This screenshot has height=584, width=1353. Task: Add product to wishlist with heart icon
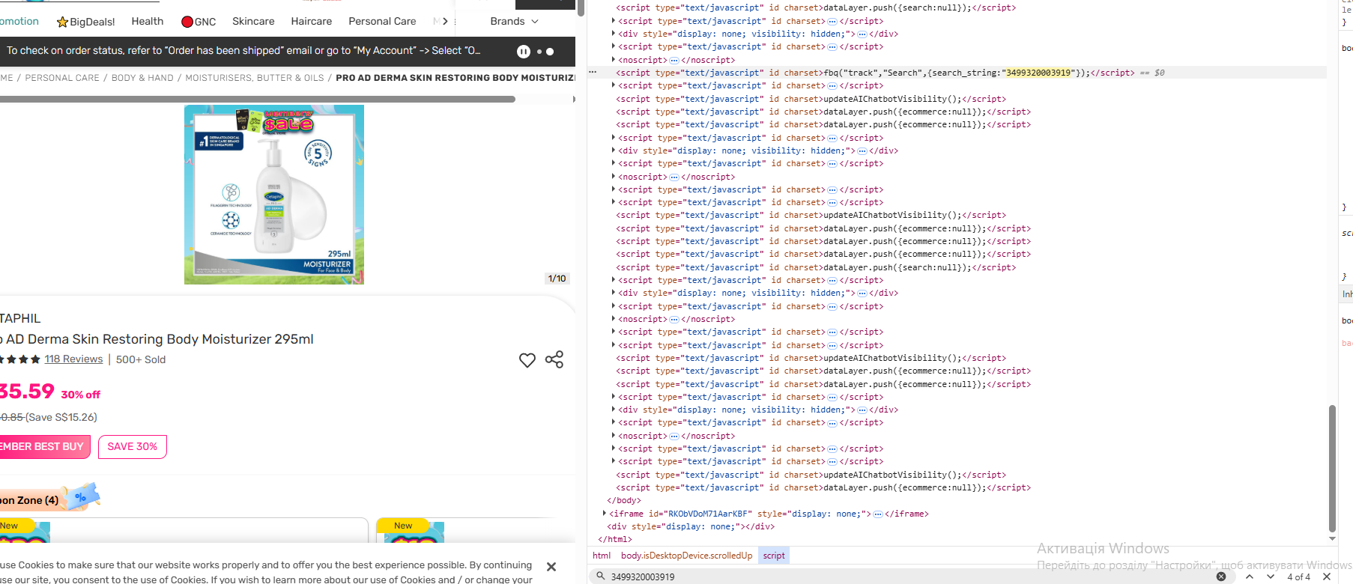[527, 360]
